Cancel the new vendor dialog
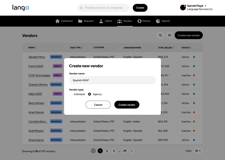This screenshot has height=160, width=225. (98, 105)
